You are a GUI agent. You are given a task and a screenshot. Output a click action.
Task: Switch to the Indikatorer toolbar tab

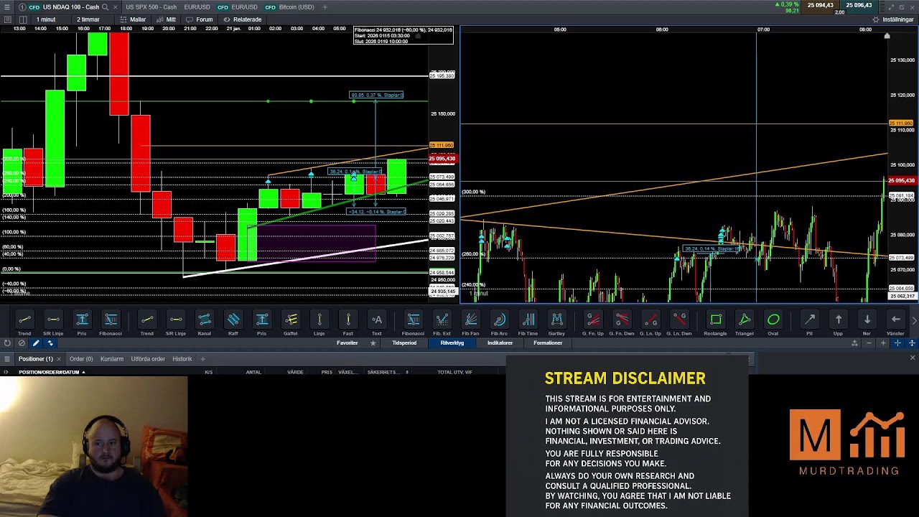click(500, 343)
